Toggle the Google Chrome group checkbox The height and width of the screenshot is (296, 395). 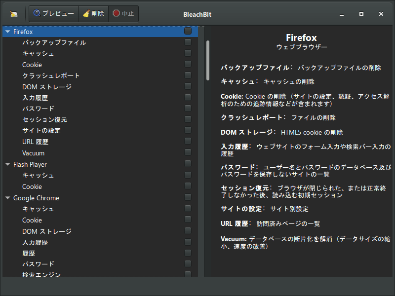pos(188,197)
